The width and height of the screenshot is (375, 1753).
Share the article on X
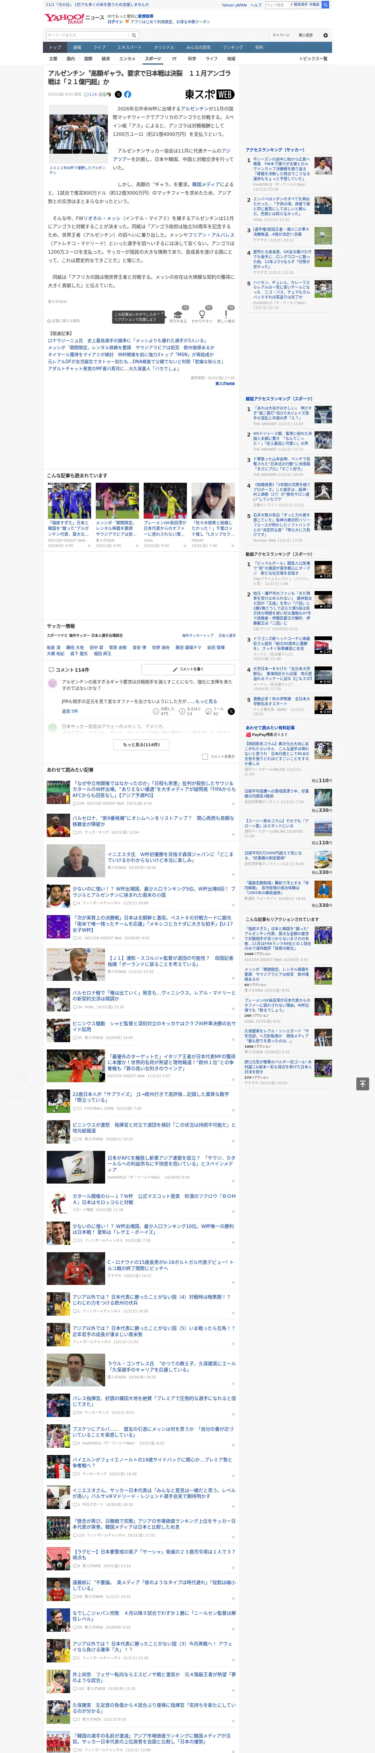point(118,95)
